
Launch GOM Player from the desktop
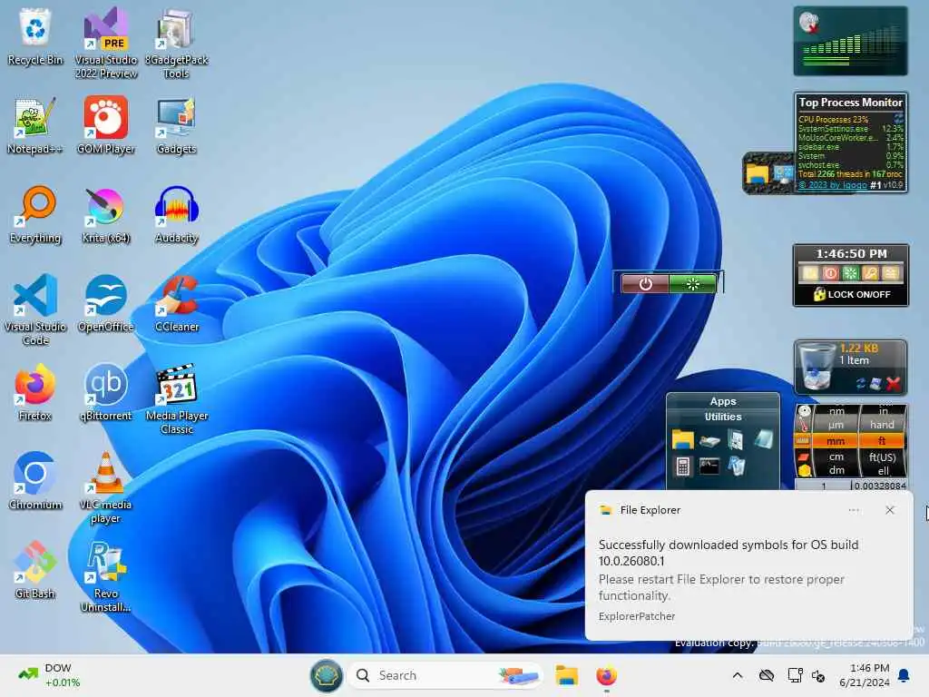106,125
